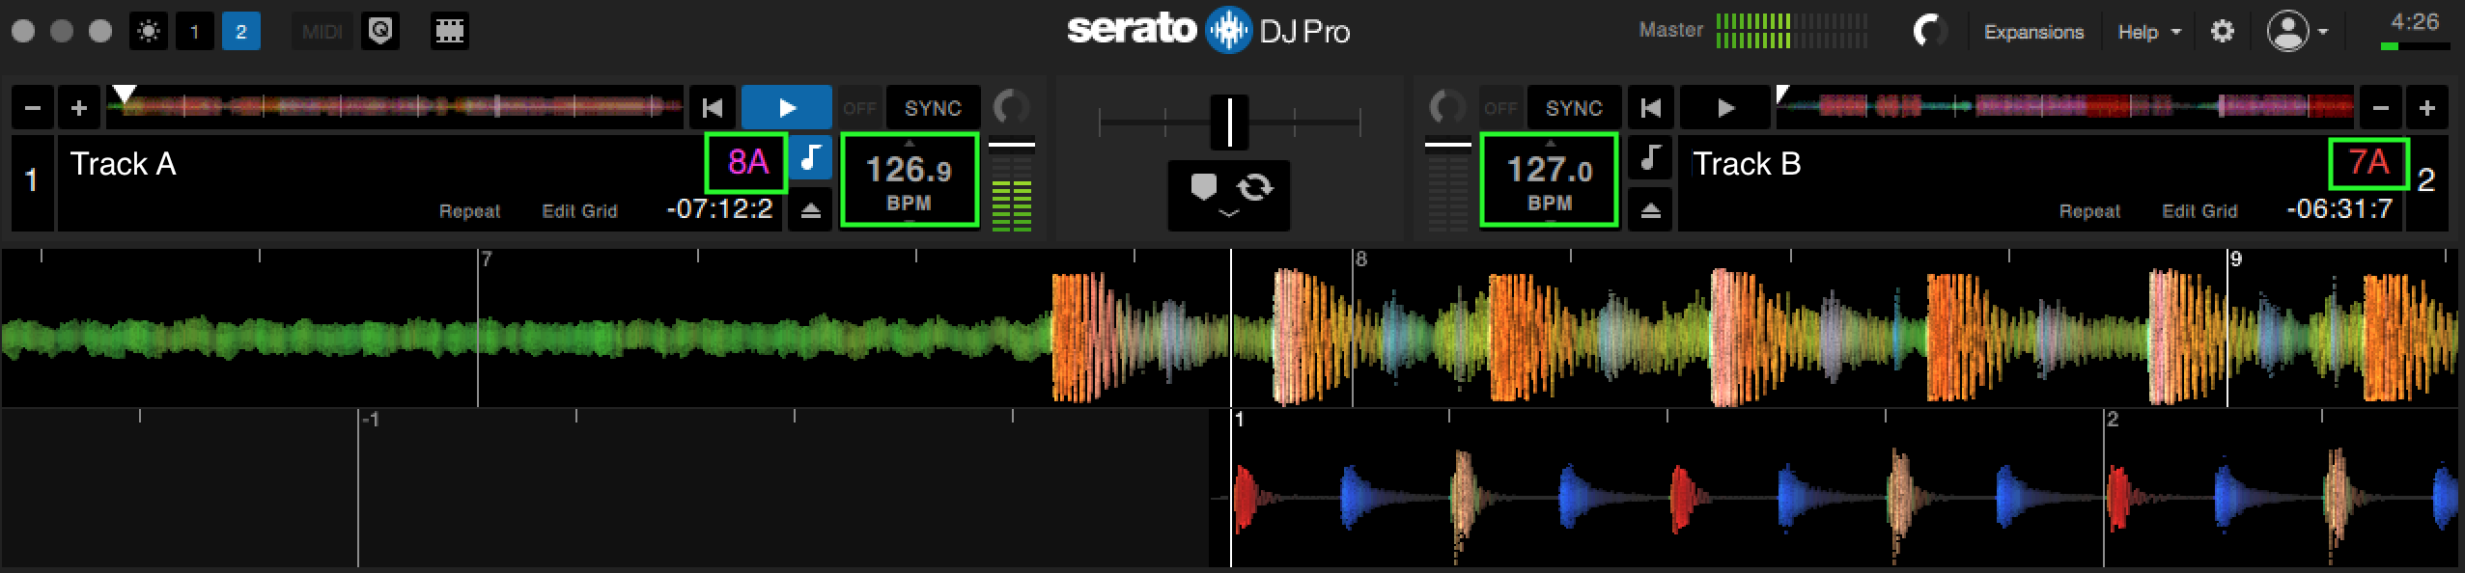Select deck layout 1 button
The image size is (2465, 573).
coord(194,32)
